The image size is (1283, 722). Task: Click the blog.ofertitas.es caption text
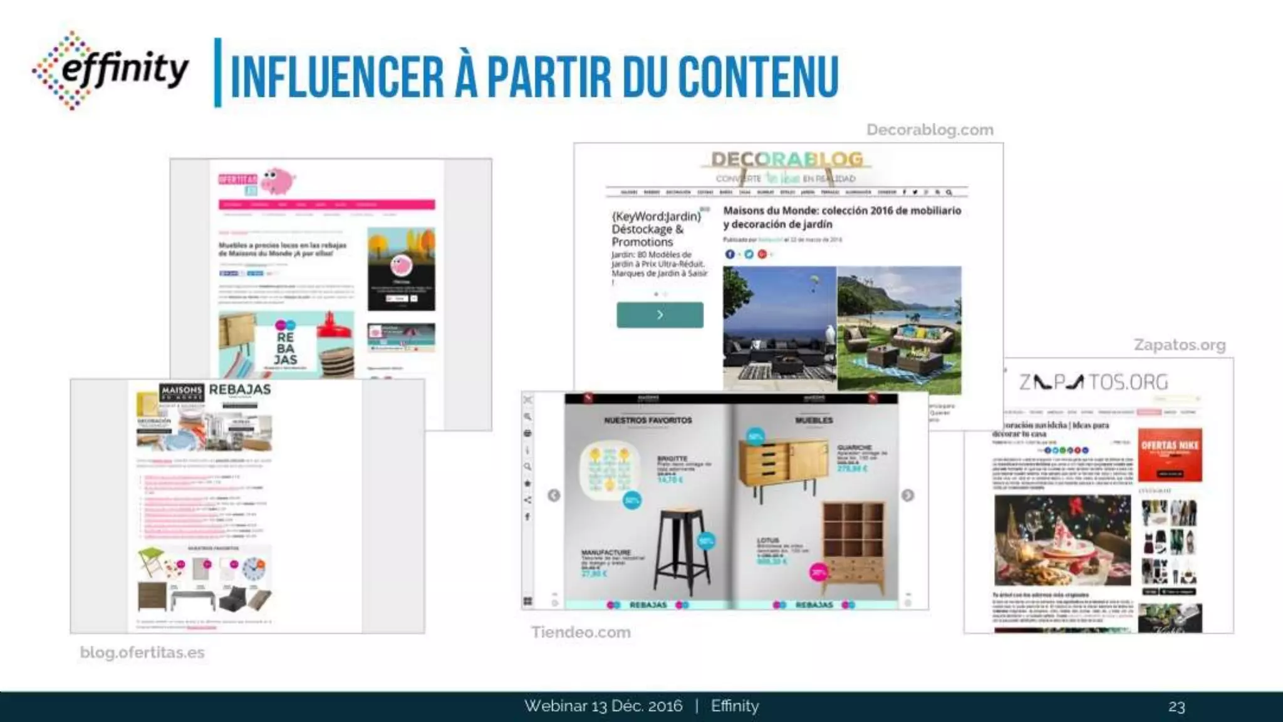pyautogui.click(x=142, y=652)
